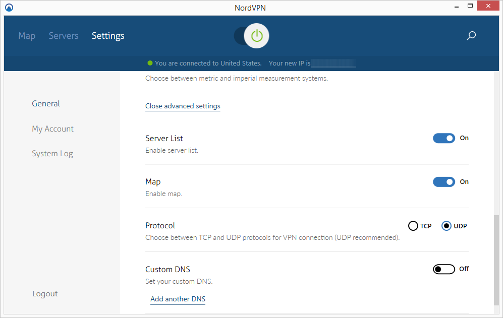Screen dimensions: 503x318
Task: Click Logout in the sidebar
Action: coord(45,294)
